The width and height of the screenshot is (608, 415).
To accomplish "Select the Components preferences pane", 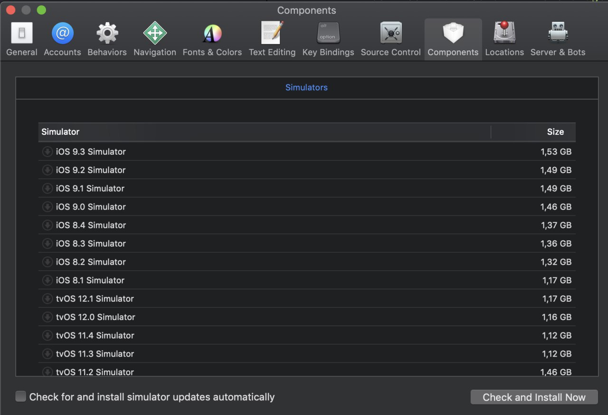I will coord(453,39).
